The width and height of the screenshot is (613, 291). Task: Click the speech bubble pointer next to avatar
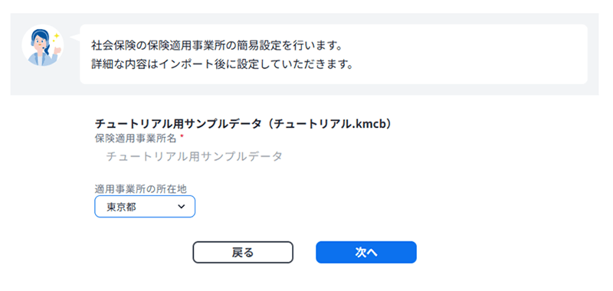point(75,37)
